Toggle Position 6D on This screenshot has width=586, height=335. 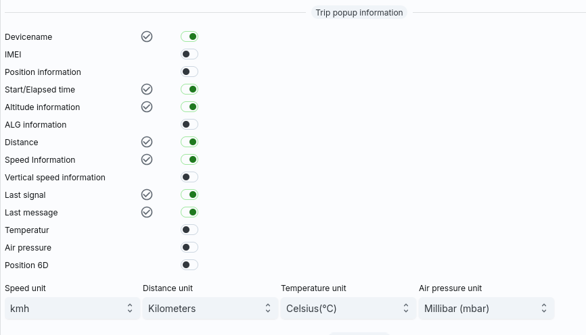pos(189,265)
